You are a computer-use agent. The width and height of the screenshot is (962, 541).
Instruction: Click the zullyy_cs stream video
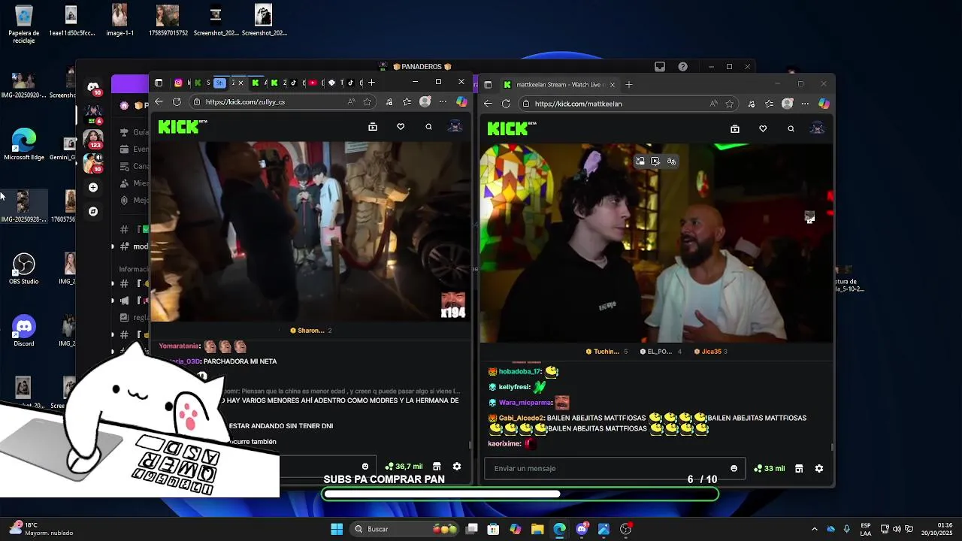click(x=310, y=231)
